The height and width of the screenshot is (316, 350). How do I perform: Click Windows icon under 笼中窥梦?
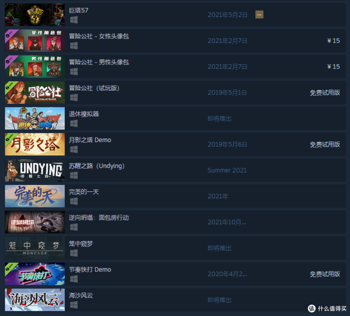[x=74, y=253]
